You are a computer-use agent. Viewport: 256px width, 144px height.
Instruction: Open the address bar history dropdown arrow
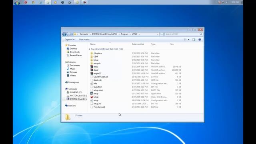[158, 34]
